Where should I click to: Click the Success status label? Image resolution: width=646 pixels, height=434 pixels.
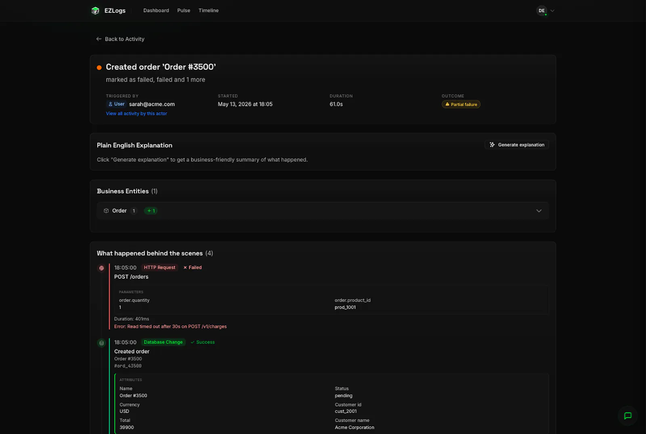point(203,342)
